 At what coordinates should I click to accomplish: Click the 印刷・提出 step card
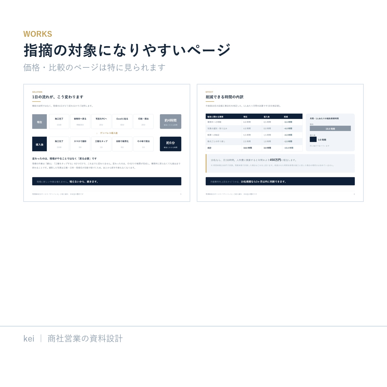144,122
